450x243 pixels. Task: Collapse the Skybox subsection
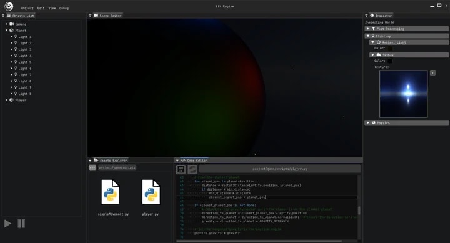372,54
